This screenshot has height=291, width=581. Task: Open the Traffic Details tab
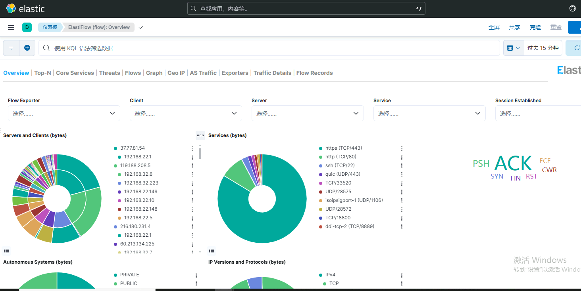tap(272, 73)
